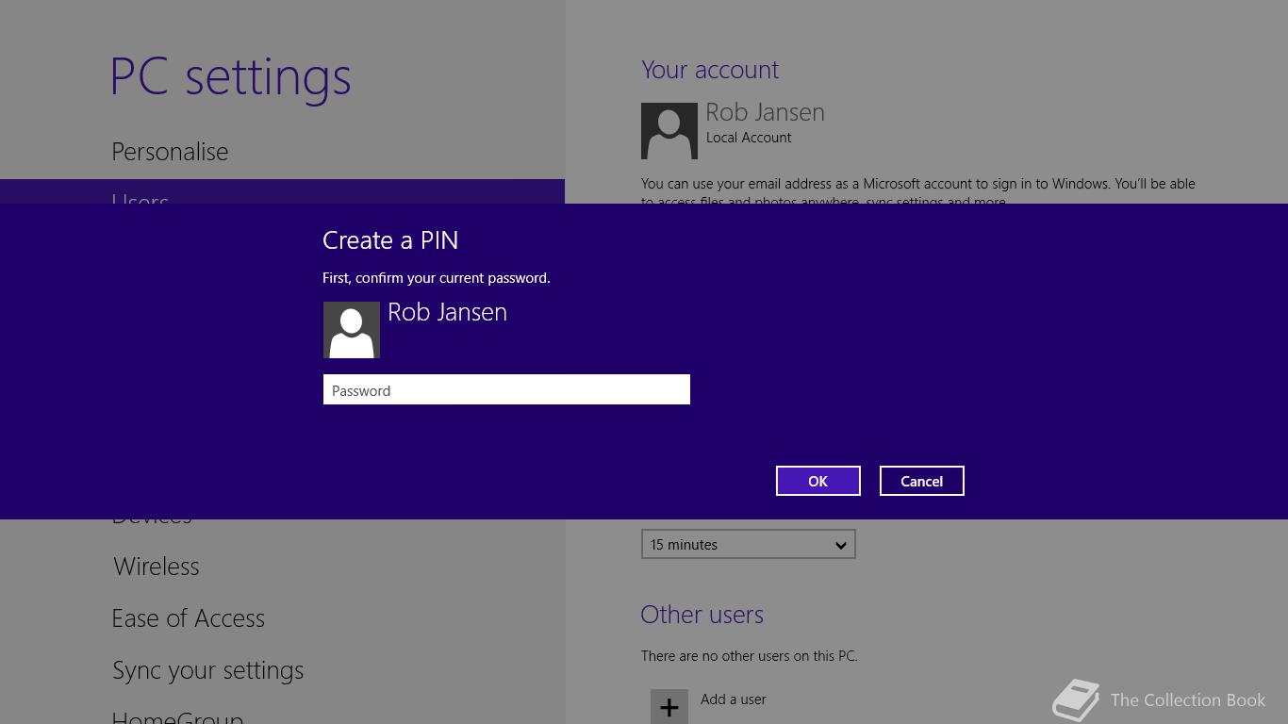The width and height of the screenshot is (1288, 724).
Task: Open the Personalise settings category
Action: click(x=170, y=152)
